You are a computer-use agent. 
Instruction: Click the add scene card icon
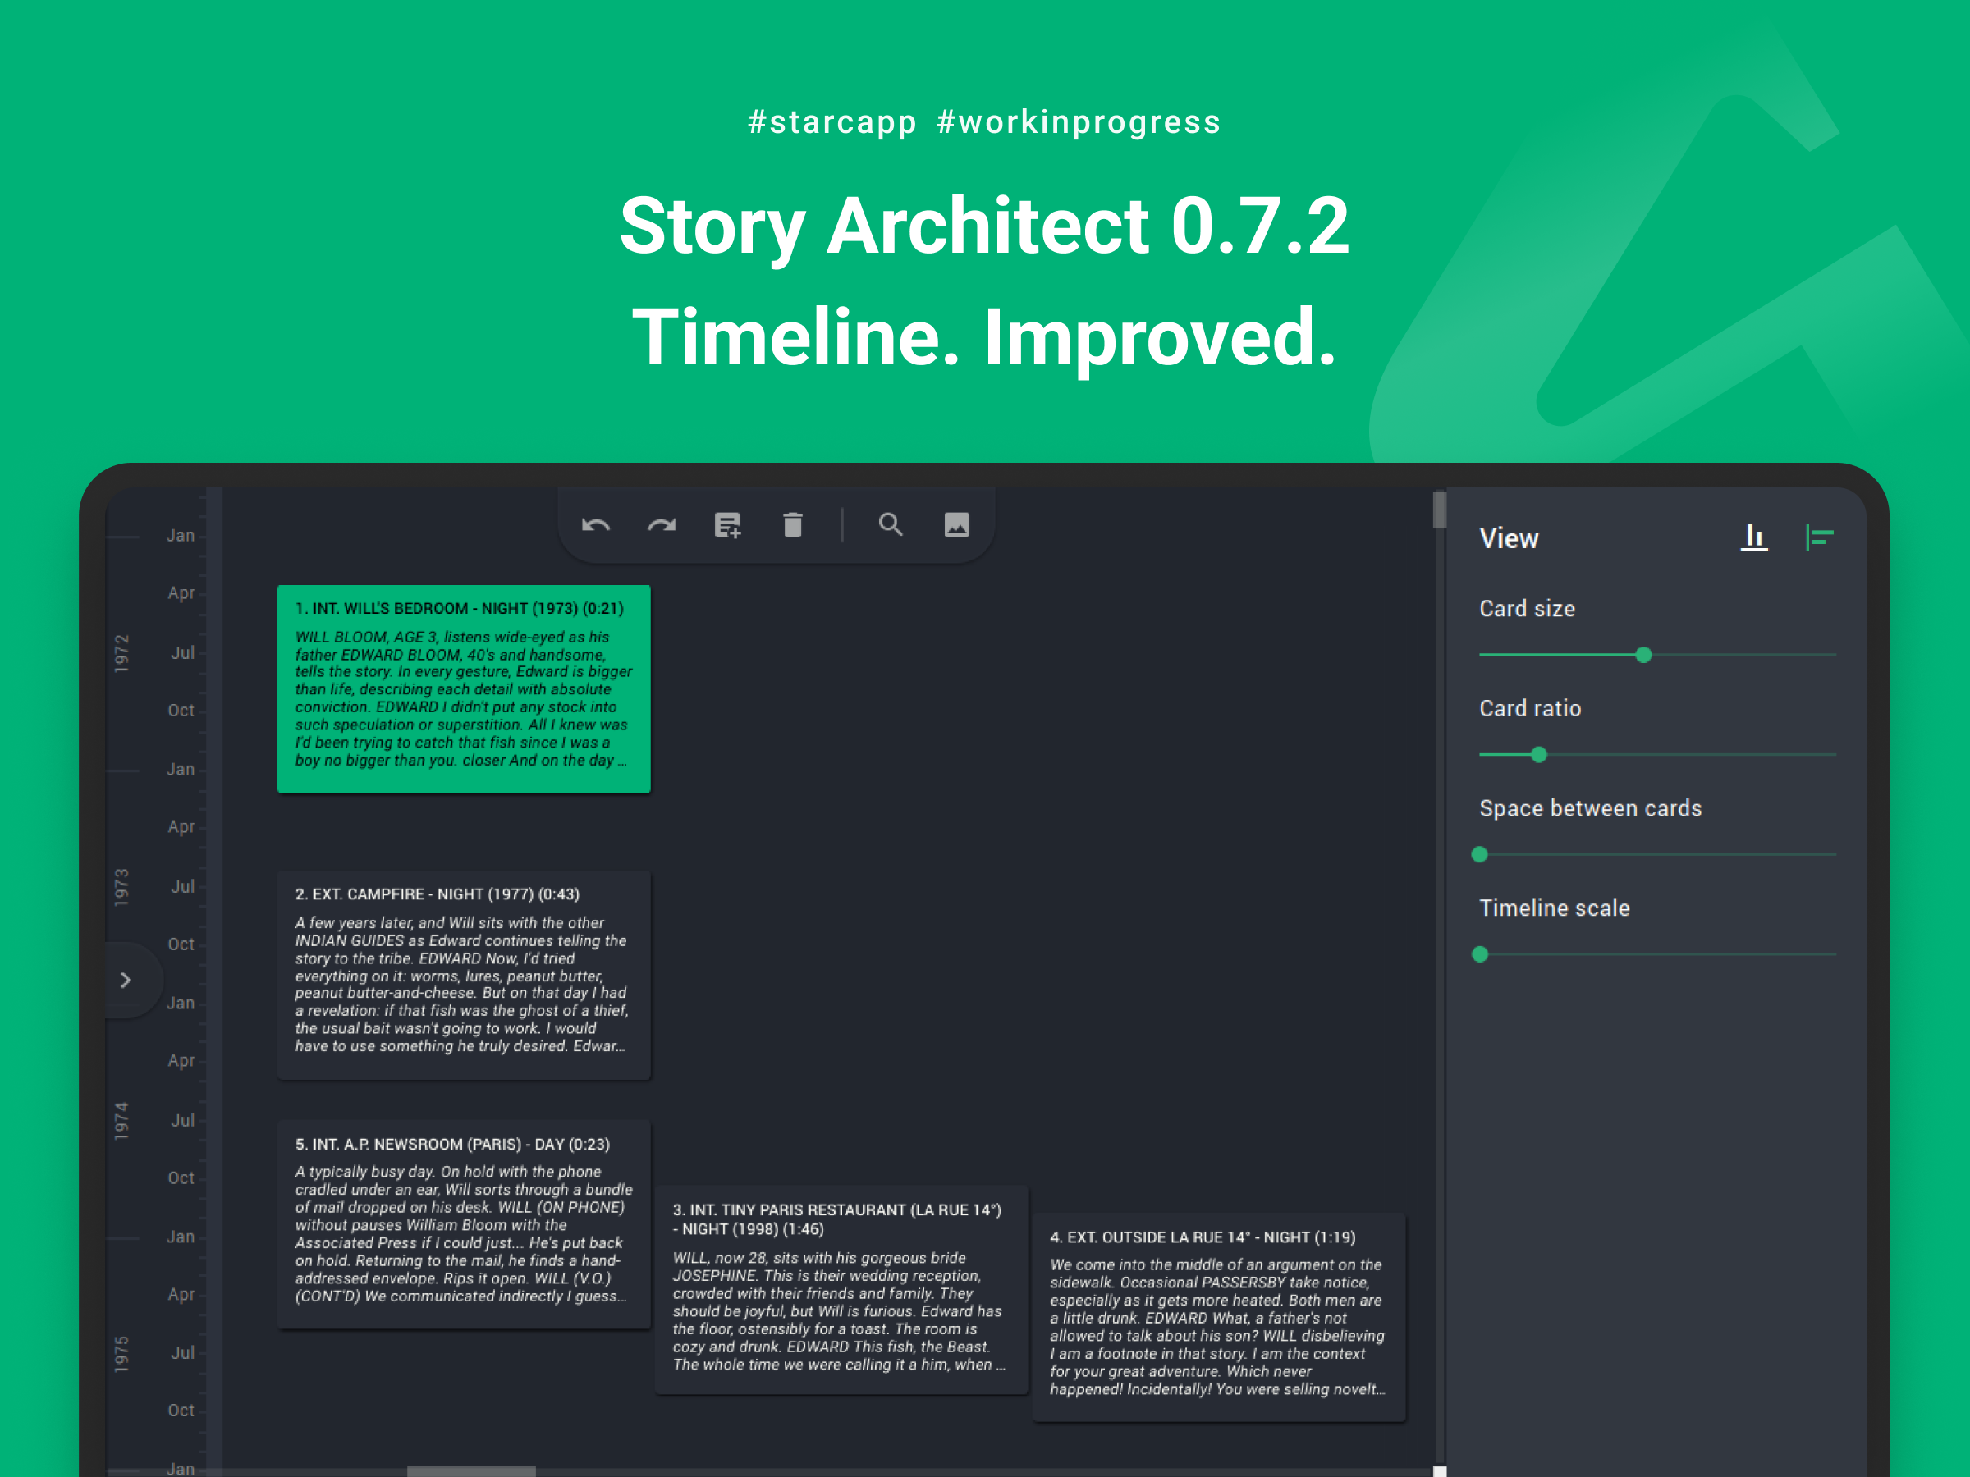(727, 525)
